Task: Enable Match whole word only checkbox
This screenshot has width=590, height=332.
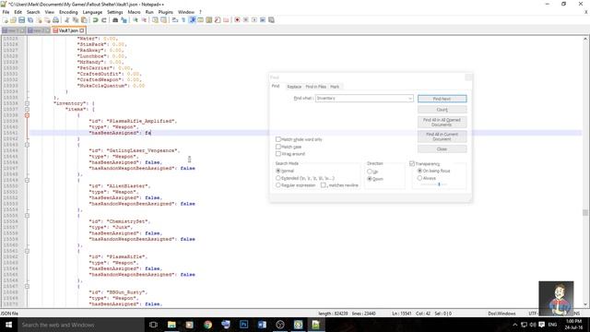Action: coord(278,139)
